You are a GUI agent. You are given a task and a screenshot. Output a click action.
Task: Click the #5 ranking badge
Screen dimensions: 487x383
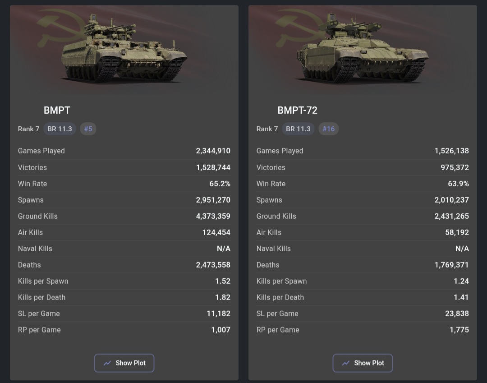pyautogui.click(x=88, y=129)
